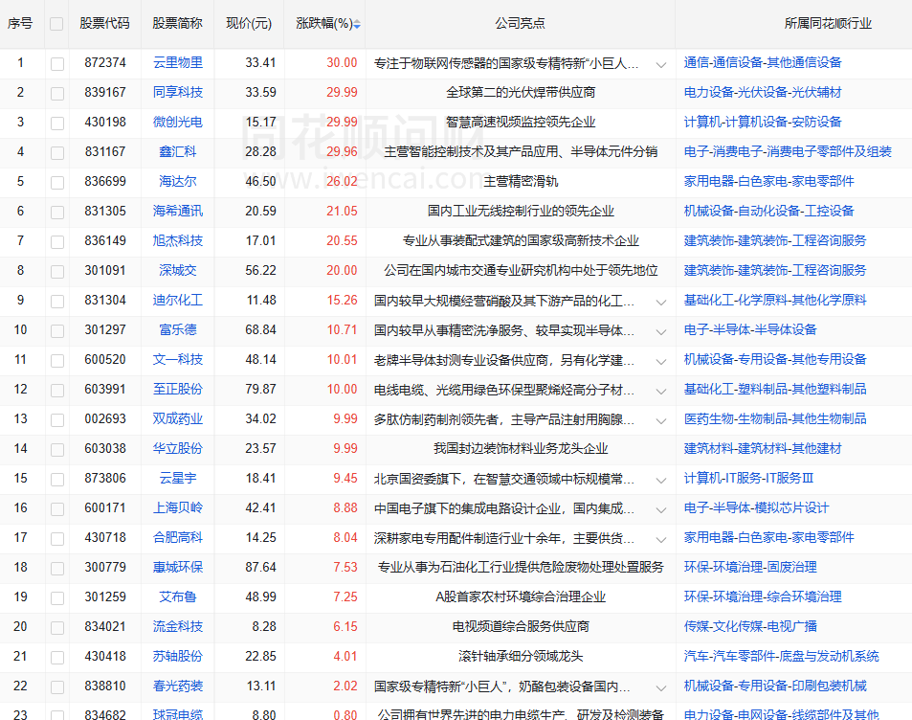Show full 公司亮点 for 文一科技

661,362
